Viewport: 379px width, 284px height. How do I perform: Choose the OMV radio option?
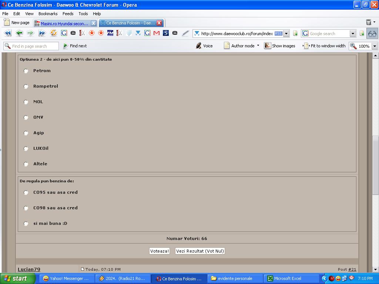pyautogui.click(x=26, y=118)
